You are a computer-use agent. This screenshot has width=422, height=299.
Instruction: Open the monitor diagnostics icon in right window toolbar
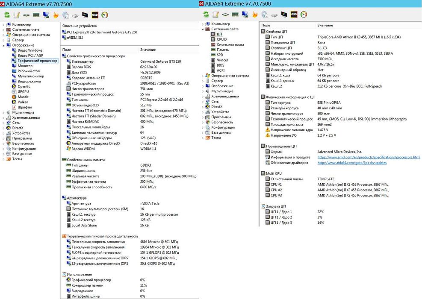284,14
